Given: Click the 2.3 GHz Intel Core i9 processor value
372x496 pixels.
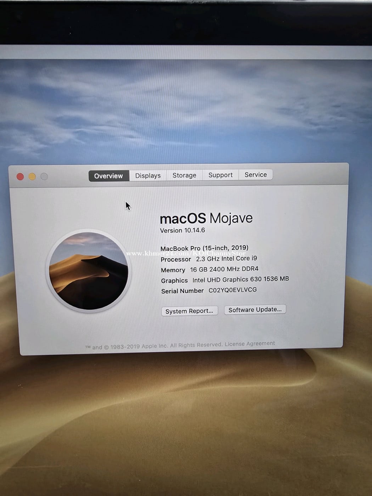Looking at the screenshot, I should (226, 259).
